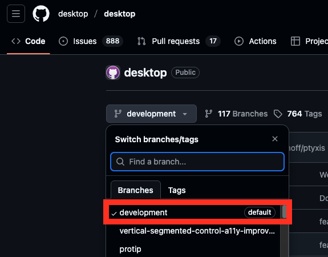The height and width of the screenshot is (257, 328).
Task: Select the Tags tab in the popup
Action: pyautogui.click(x=177, y=190)
